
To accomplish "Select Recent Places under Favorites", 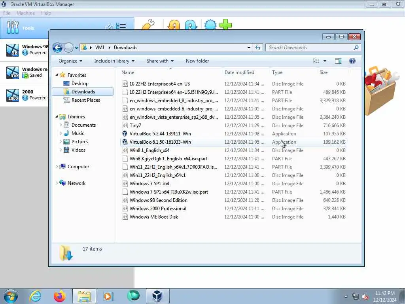I will point(85,100).
